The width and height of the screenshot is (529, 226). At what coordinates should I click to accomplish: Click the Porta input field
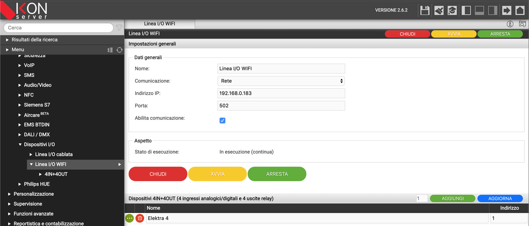281,106
